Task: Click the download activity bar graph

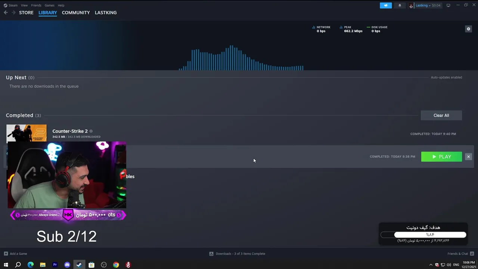Action: [241, 58]
